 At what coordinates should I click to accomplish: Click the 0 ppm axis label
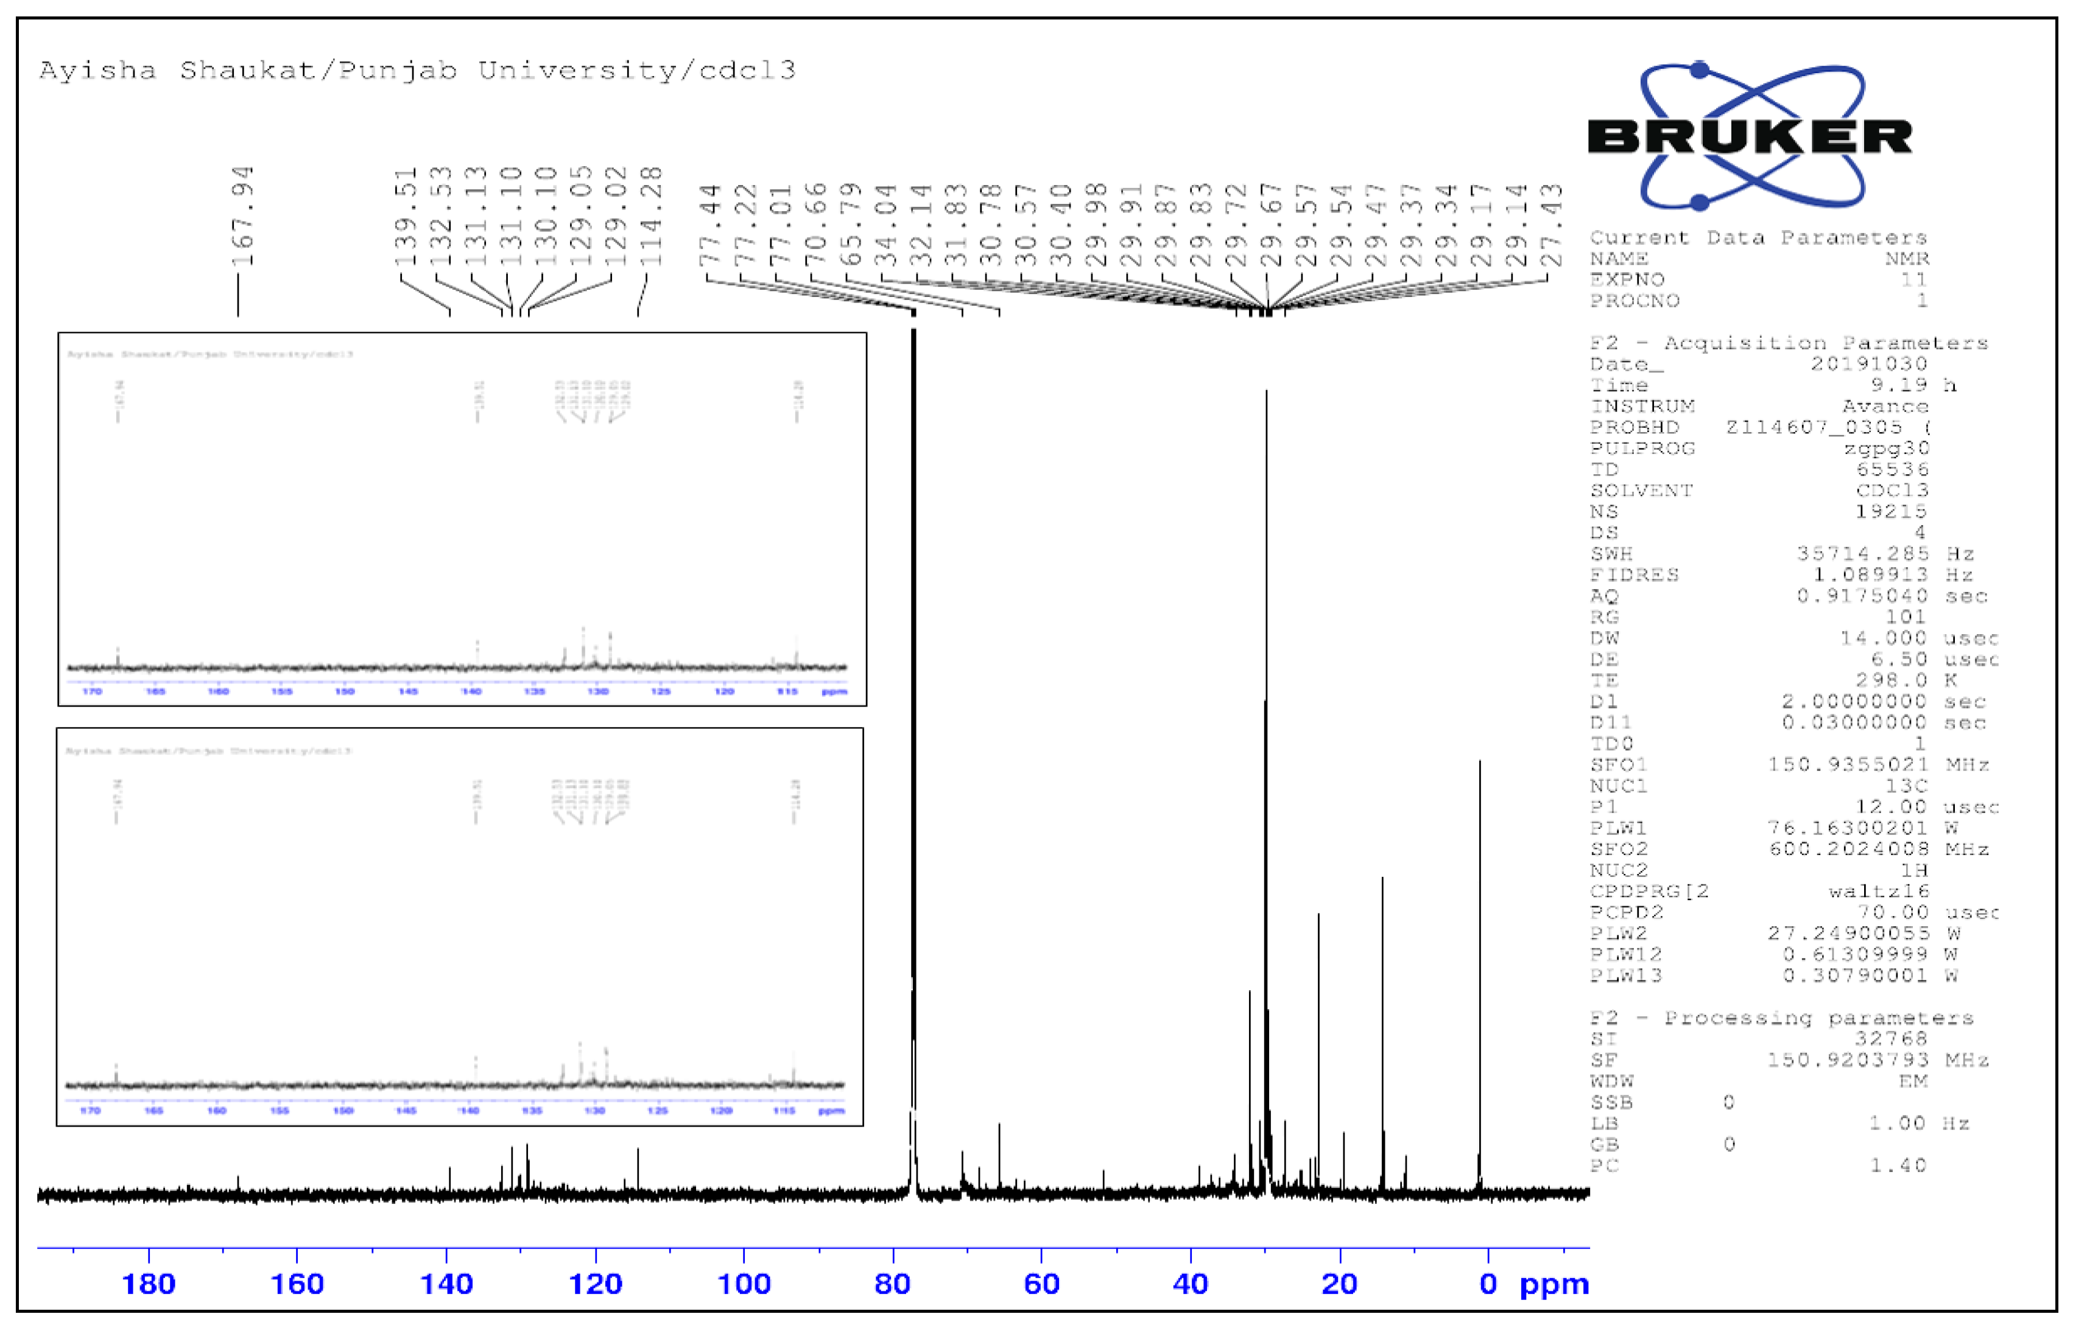(x=1488, y=1284)
